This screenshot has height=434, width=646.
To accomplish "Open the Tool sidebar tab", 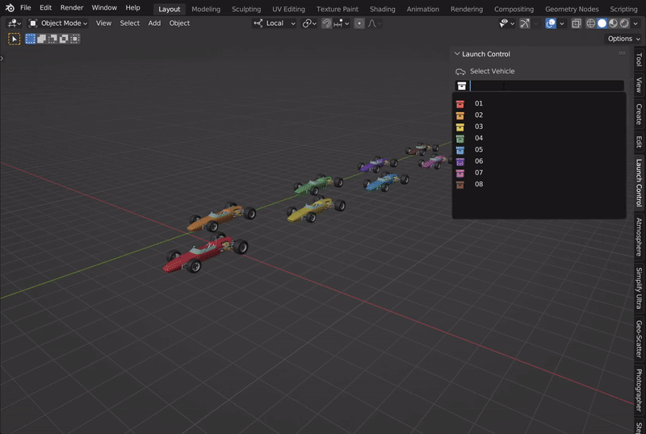I will [640, 60].
